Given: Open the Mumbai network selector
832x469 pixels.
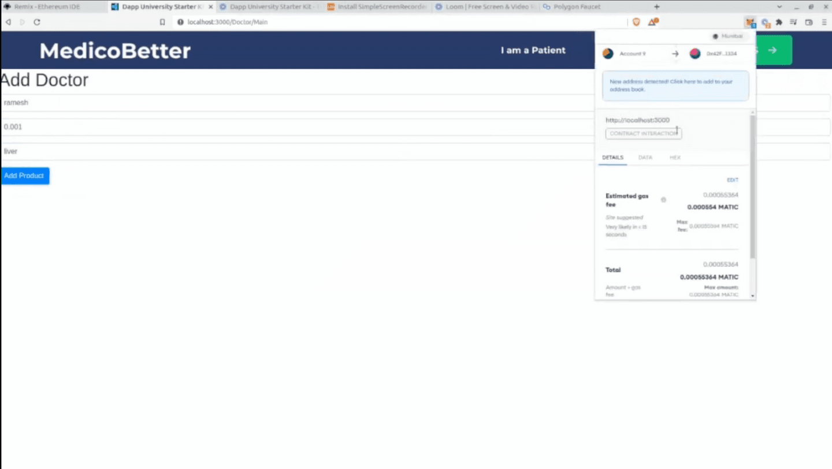Looking at the screenshot, I should [x=727, y=36].
